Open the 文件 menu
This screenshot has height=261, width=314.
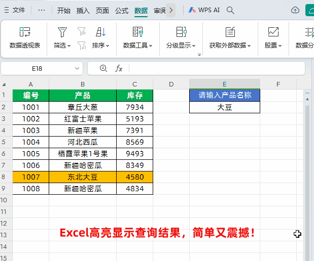pyautogui.click(x=15, y=10)
